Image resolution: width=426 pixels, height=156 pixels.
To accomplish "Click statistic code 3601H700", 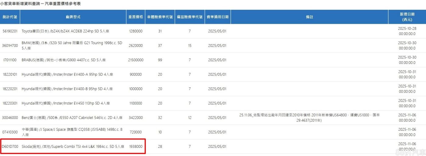I will click(10, 46).
